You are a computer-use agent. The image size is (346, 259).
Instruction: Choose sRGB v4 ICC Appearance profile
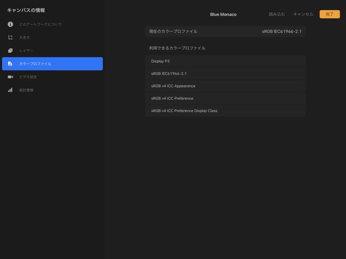225,86
